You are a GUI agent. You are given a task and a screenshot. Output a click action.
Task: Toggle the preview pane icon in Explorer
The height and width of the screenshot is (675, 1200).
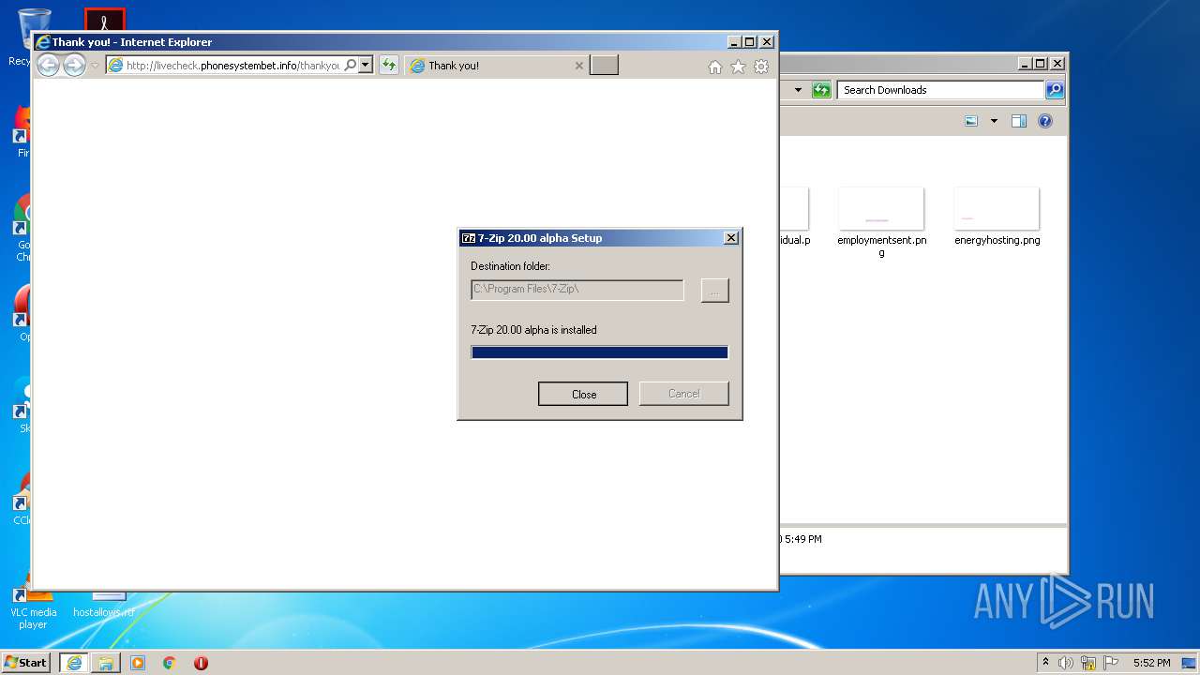click(x=1019, y=121)
